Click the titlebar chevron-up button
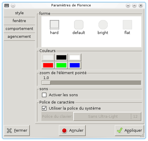This screenshot has height=141, width=148. [134, 6]
